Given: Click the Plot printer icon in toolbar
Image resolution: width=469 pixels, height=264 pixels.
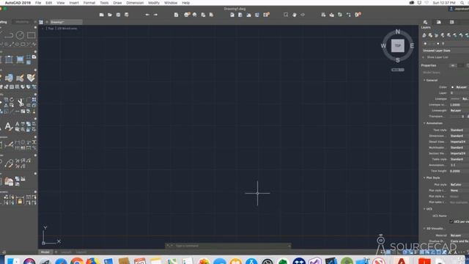Looking at the screenshot, I should pyautogui.click(x=187, y=15).
